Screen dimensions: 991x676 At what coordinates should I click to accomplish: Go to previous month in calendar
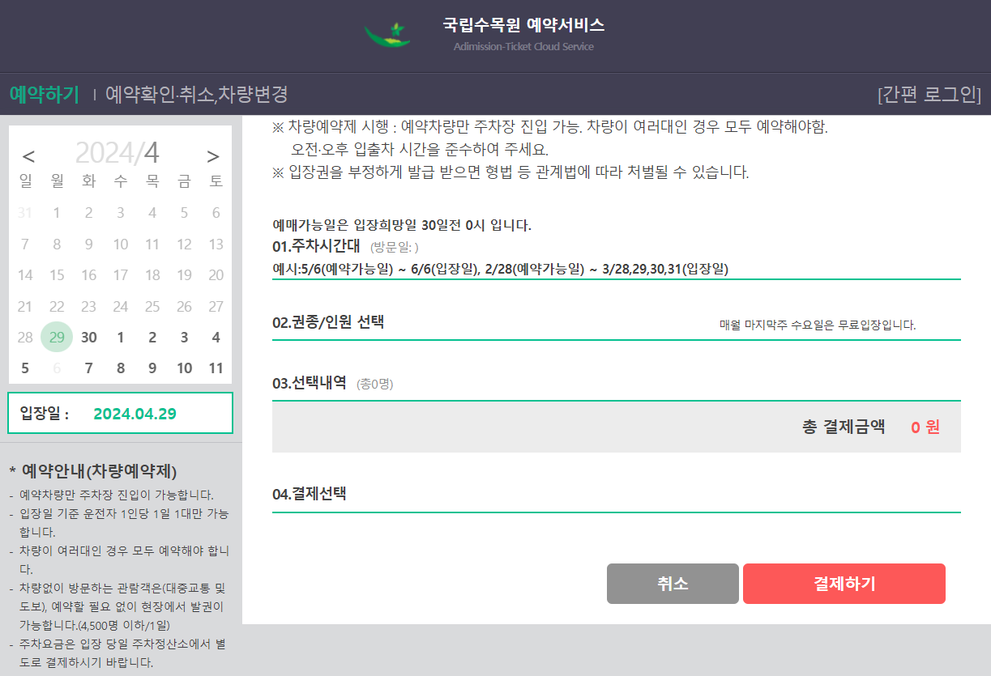tap(28, 156)
